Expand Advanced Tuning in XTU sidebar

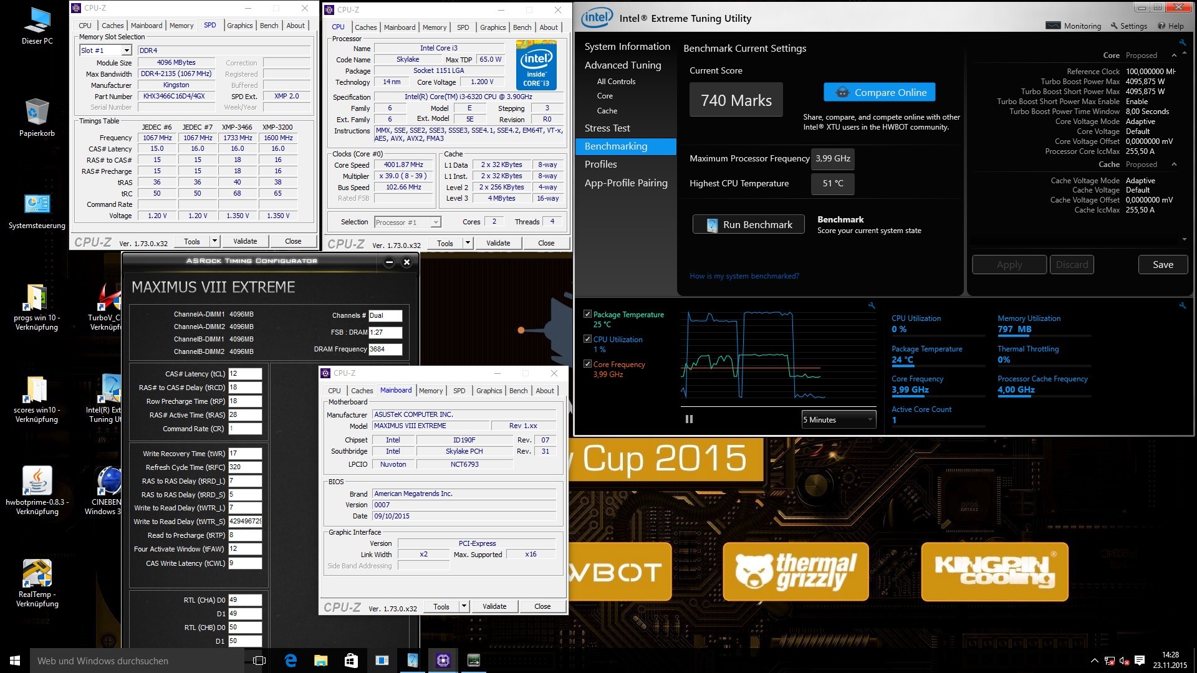[623, 65]
